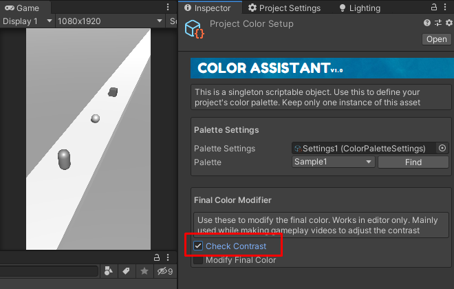Switch to the Lighting tab
The image size is (454, 289).
click(x=360, y=8)
